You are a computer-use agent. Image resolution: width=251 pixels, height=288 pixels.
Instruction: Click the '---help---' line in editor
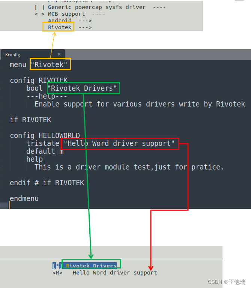click(47, 96)
